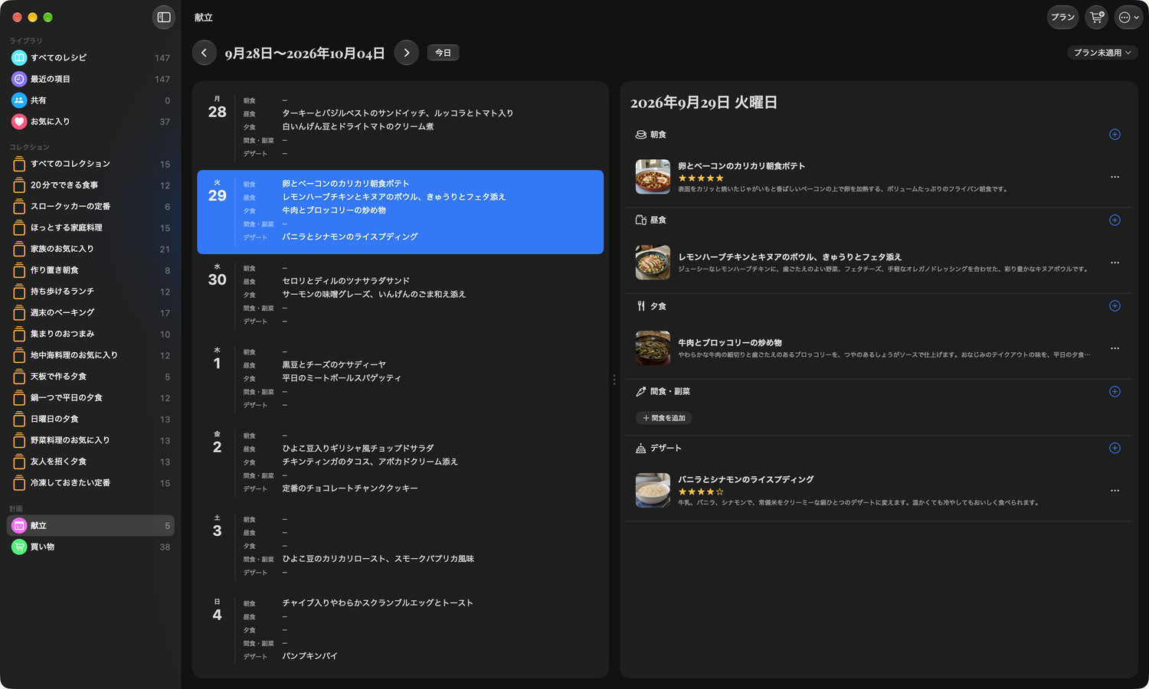The width and height of the screenshot is (1149, 689).
Task: Click the 20分でできる食事 collection icon
Action: coord(19,185)
